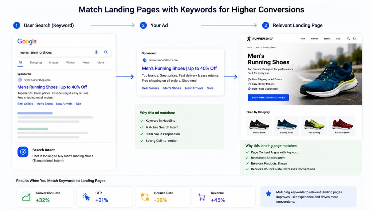Open ad headline in the Google results
Screen dimensions: 373x210
point(52,87)
